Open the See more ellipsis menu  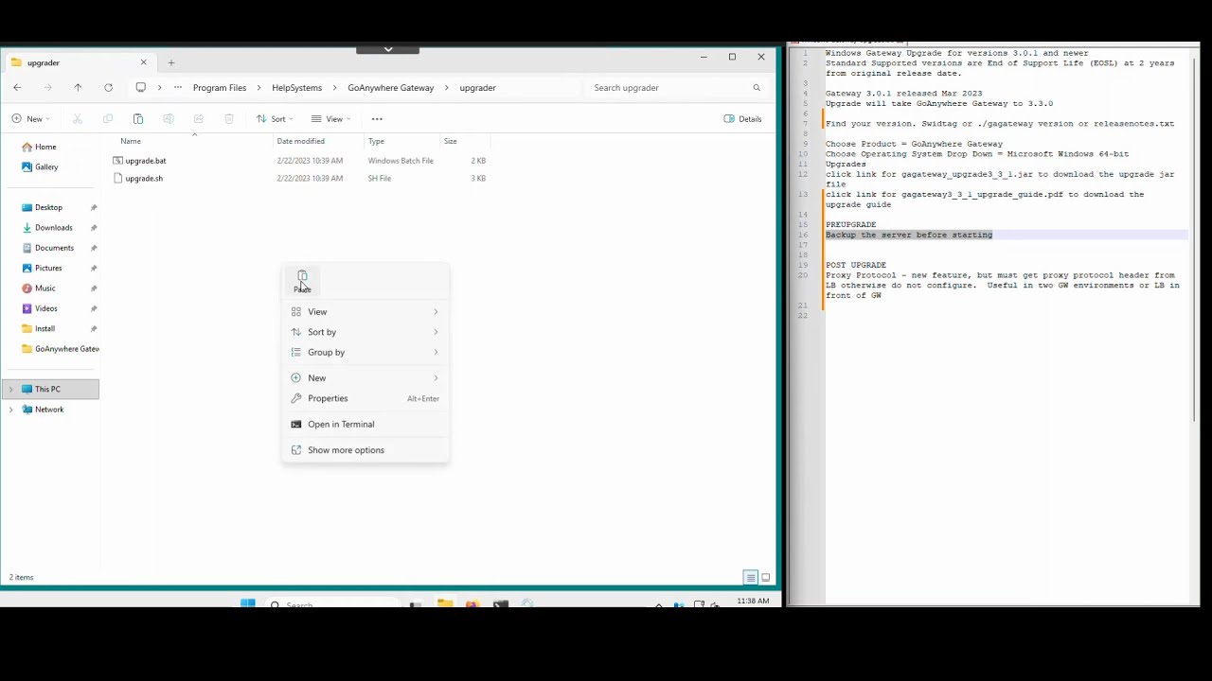[x=377, y=119]
